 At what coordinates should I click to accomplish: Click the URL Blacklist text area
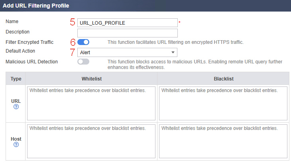tap(223, 103)
